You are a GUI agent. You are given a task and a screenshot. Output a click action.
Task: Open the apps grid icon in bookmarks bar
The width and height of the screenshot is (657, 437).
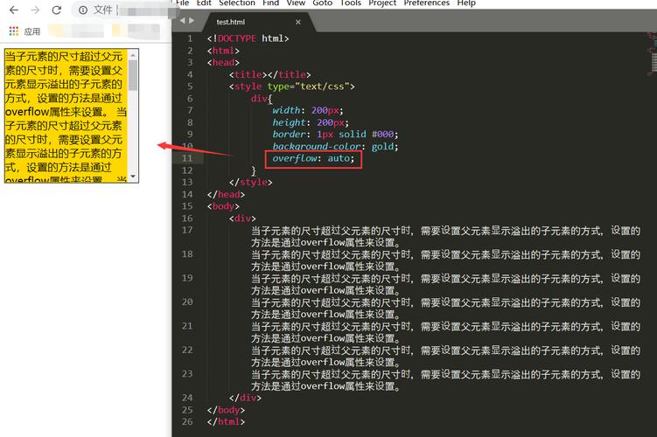pos(14,31)
